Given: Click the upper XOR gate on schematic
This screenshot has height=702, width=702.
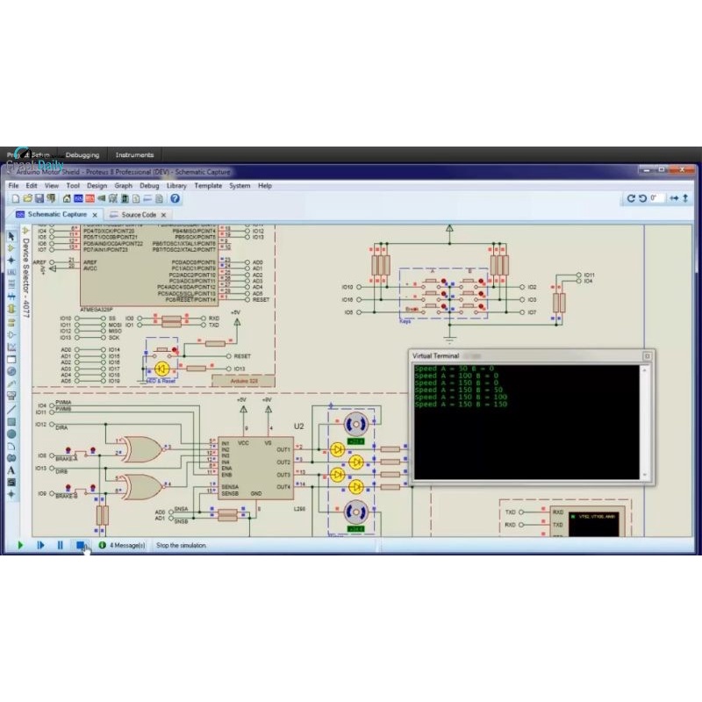Looking at the screenshot, I should (142, 449).
